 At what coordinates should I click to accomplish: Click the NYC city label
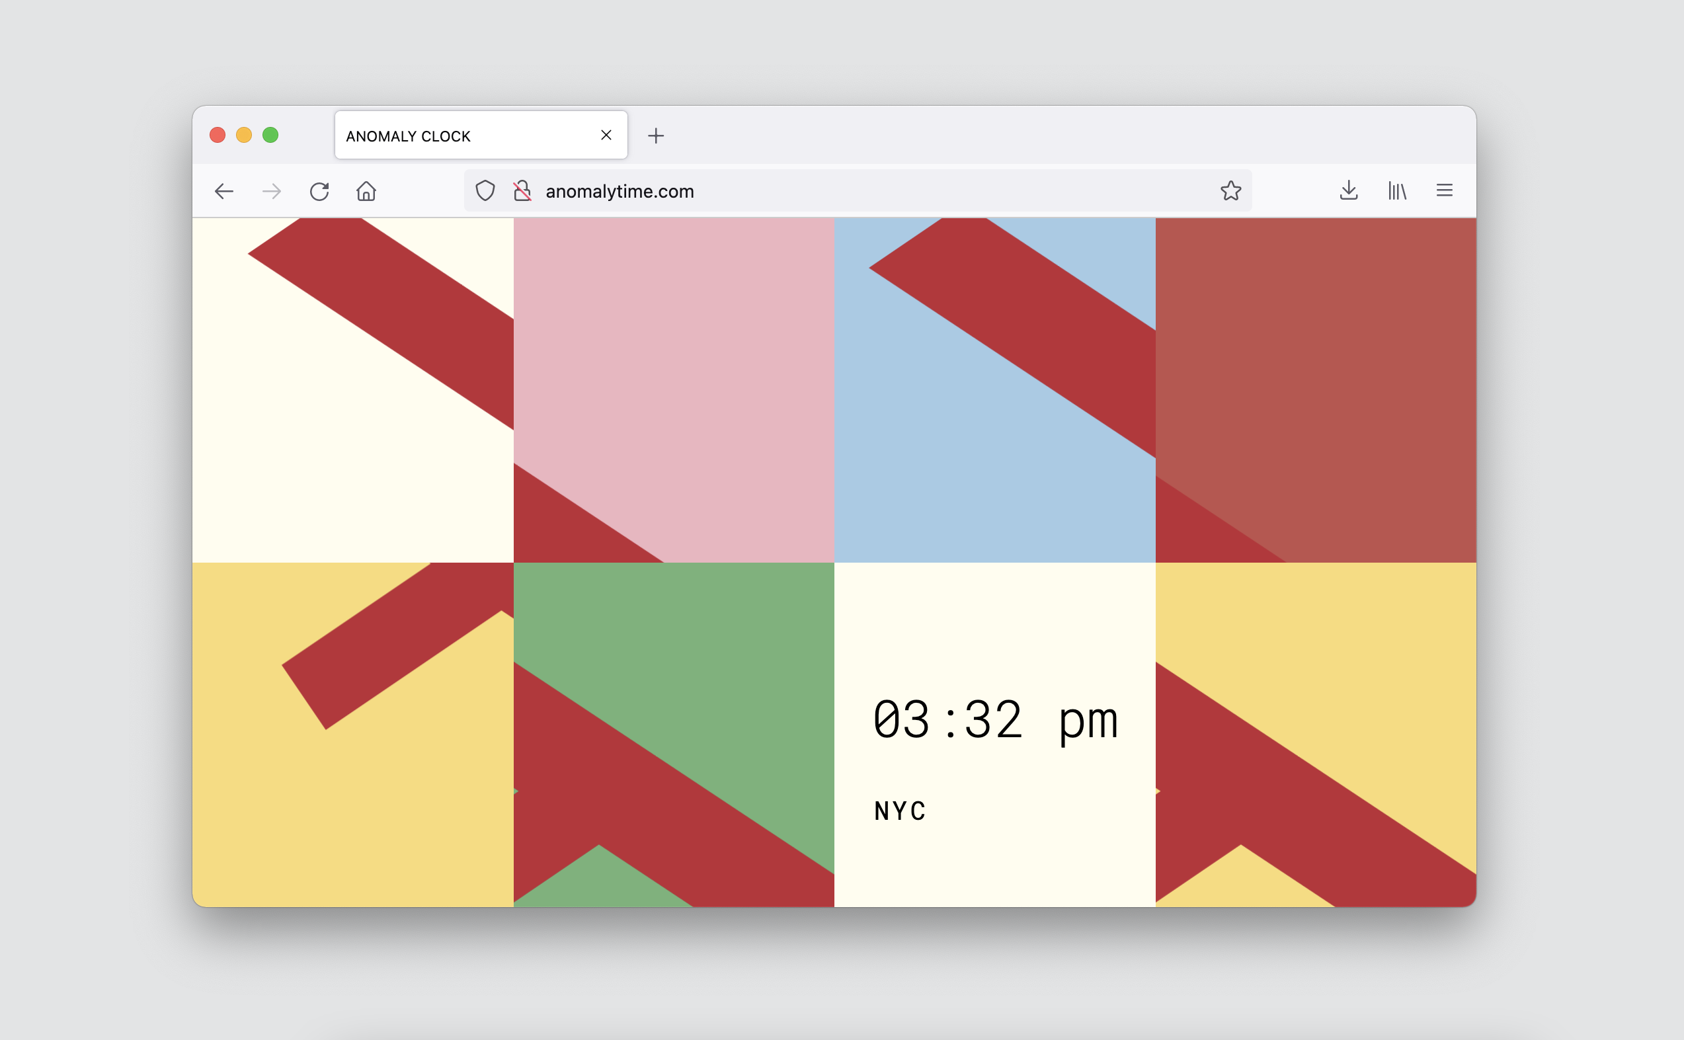[899, 811]
